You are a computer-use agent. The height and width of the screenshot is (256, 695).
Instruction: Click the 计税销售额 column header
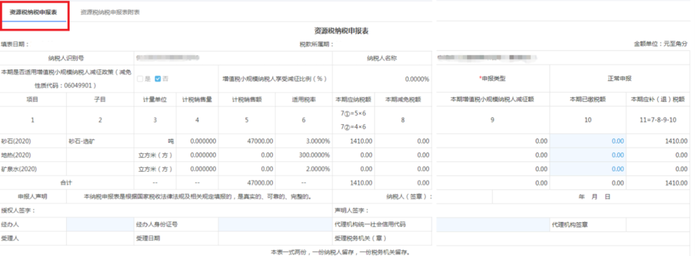coord(246,99)
